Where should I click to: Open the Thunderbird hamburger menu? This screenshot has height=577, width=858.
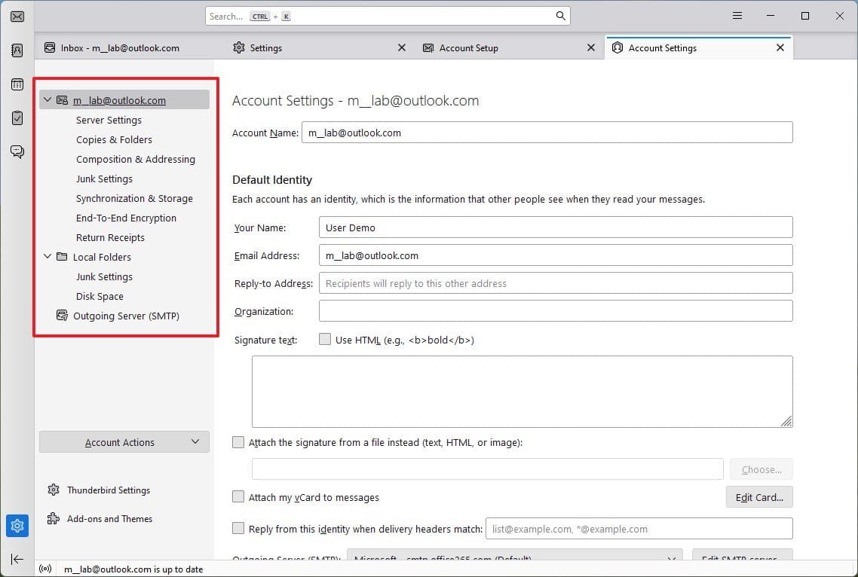tap(737, 16)
